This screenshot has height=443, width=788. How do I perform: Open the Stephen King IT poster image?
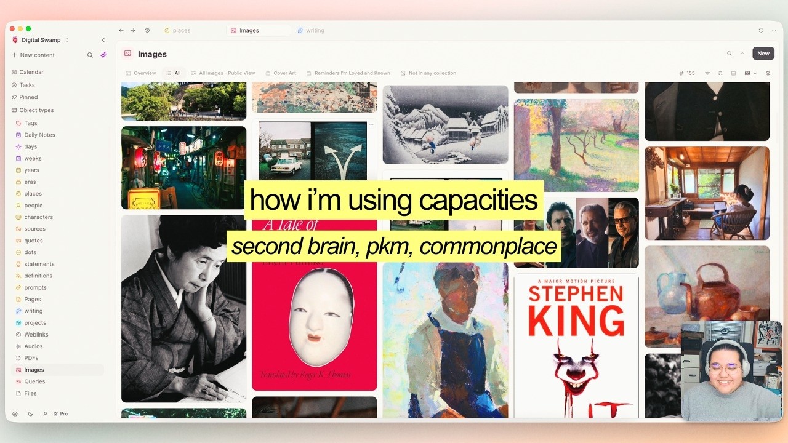pyautogui.click(x=576, y=346)
